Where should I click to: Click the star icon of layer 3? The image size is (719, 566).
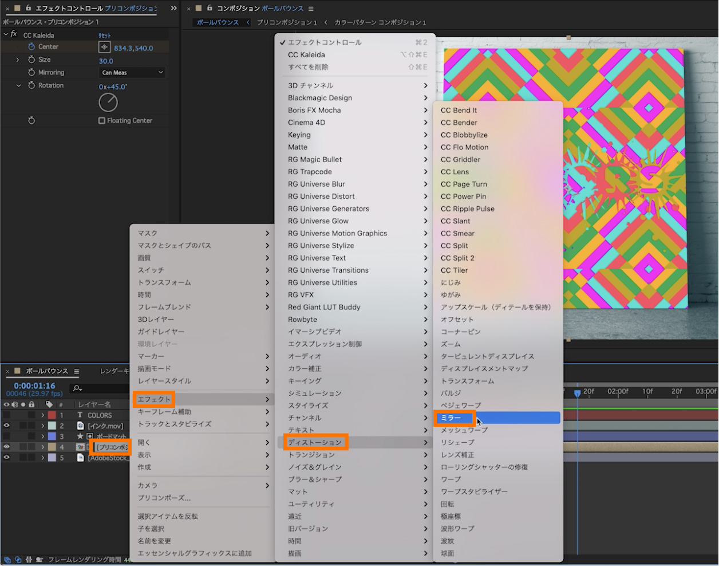click(80, 437)
